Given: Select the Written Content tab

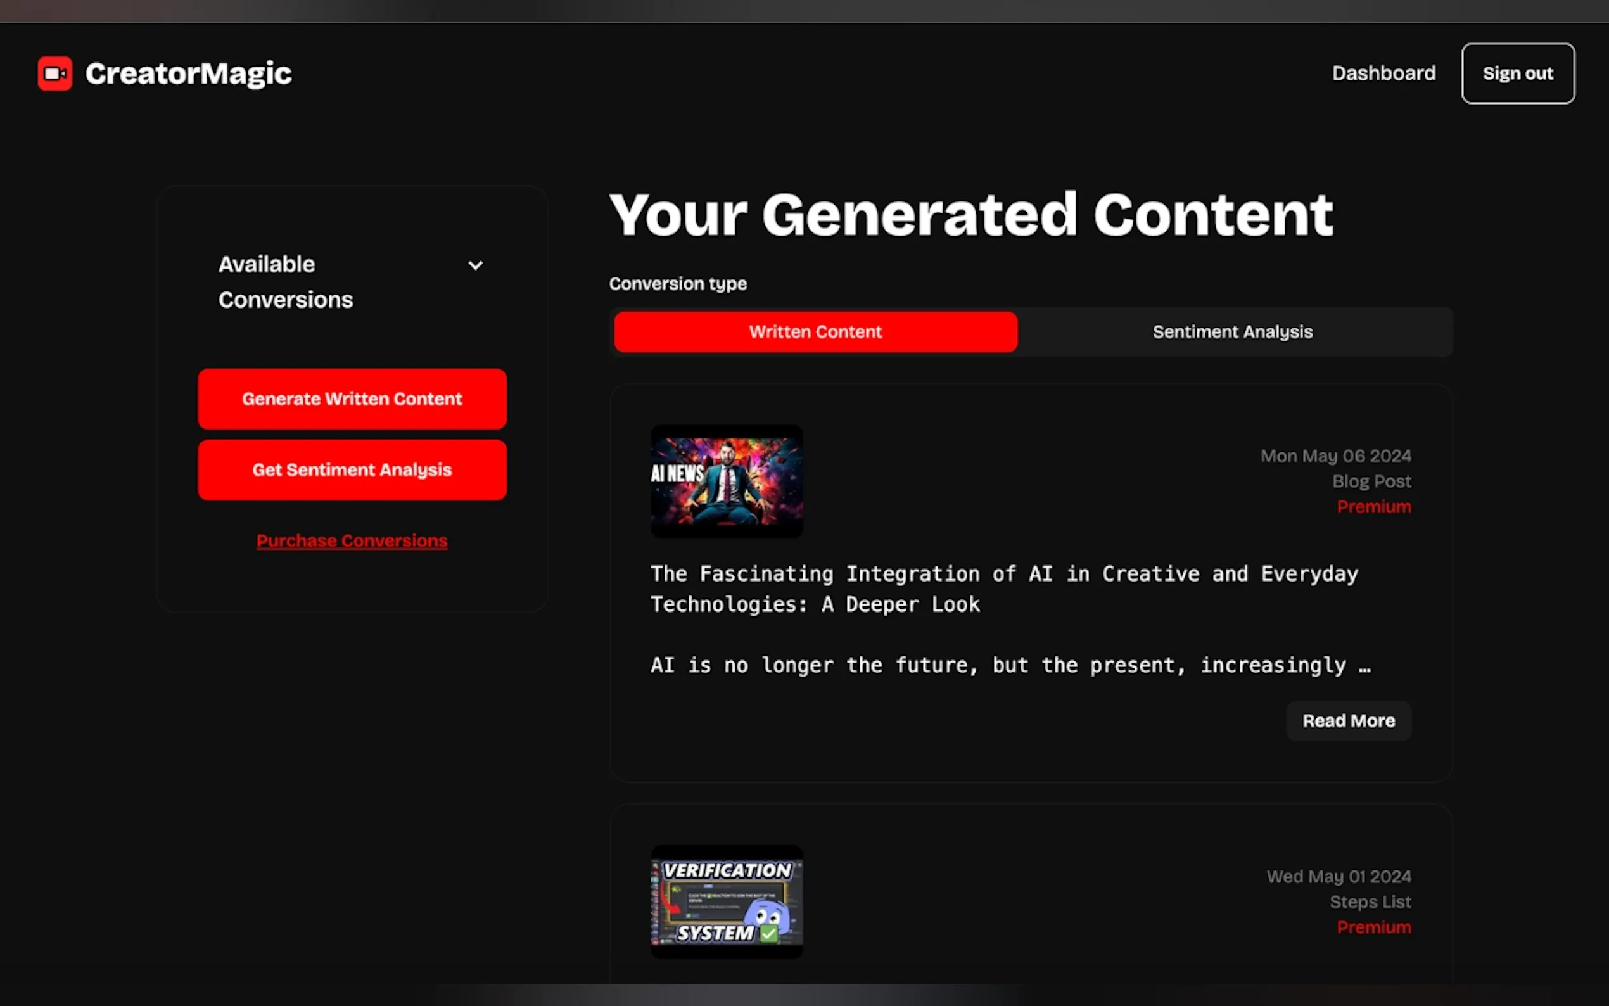Looking at the screenshot, I should coord(815,331).
